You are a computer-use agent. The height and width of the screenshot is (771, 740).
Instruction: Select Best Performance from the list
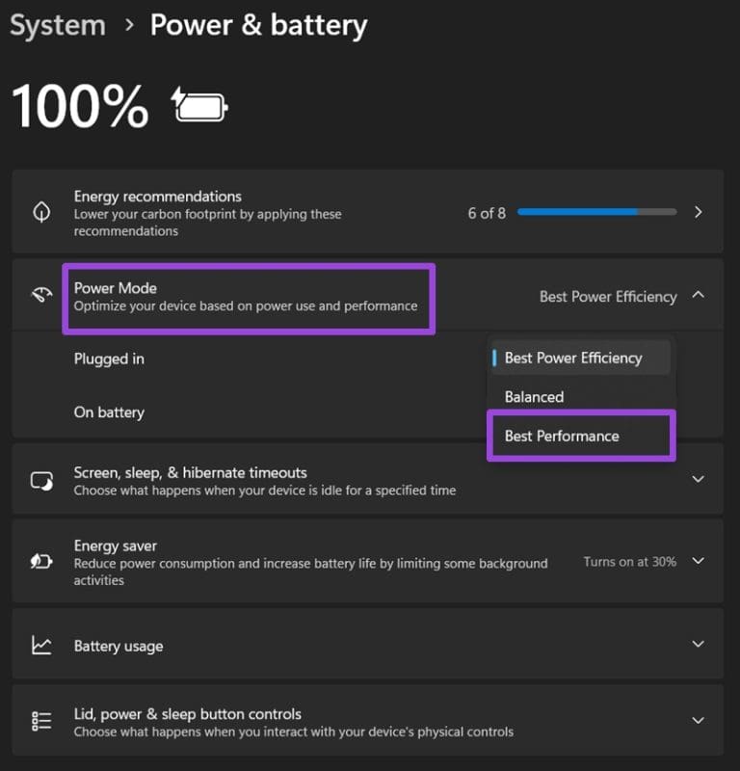562,436
